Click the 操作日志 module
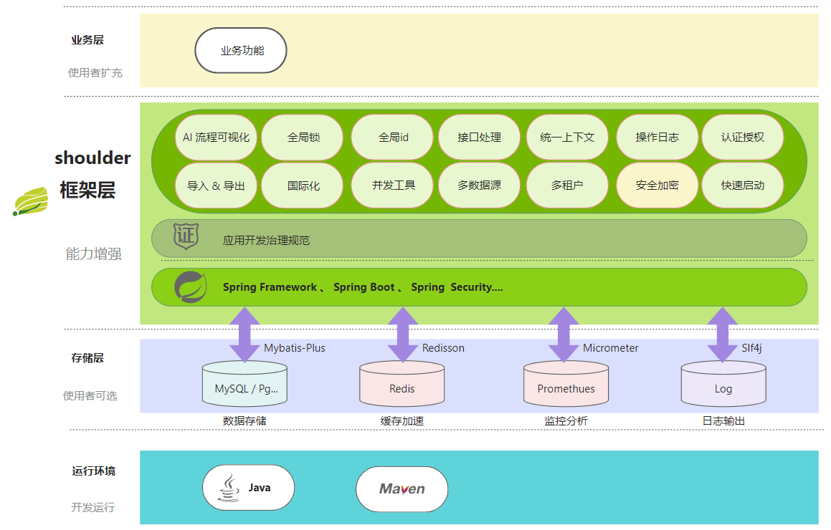831x530 pixels. click(x=657, y=137)
